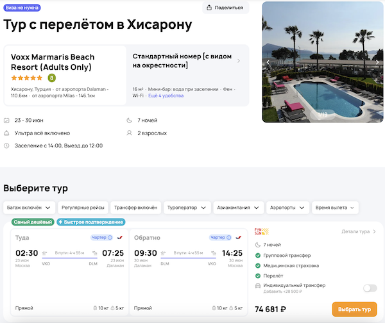The height and width of the screenshot is (323, 385).
Task: Toggle 'Трансфер включён' filter chip
Action: click(135, 208)
